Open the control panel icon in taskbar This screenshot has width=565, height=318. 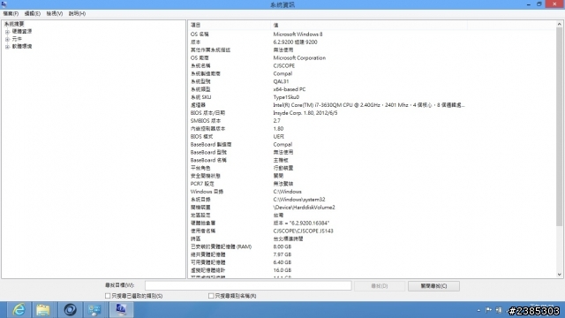click(94, 310)
